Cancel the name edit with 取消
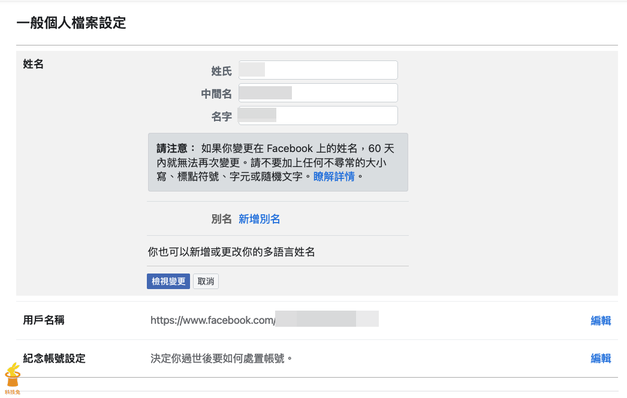 [206, 281]
